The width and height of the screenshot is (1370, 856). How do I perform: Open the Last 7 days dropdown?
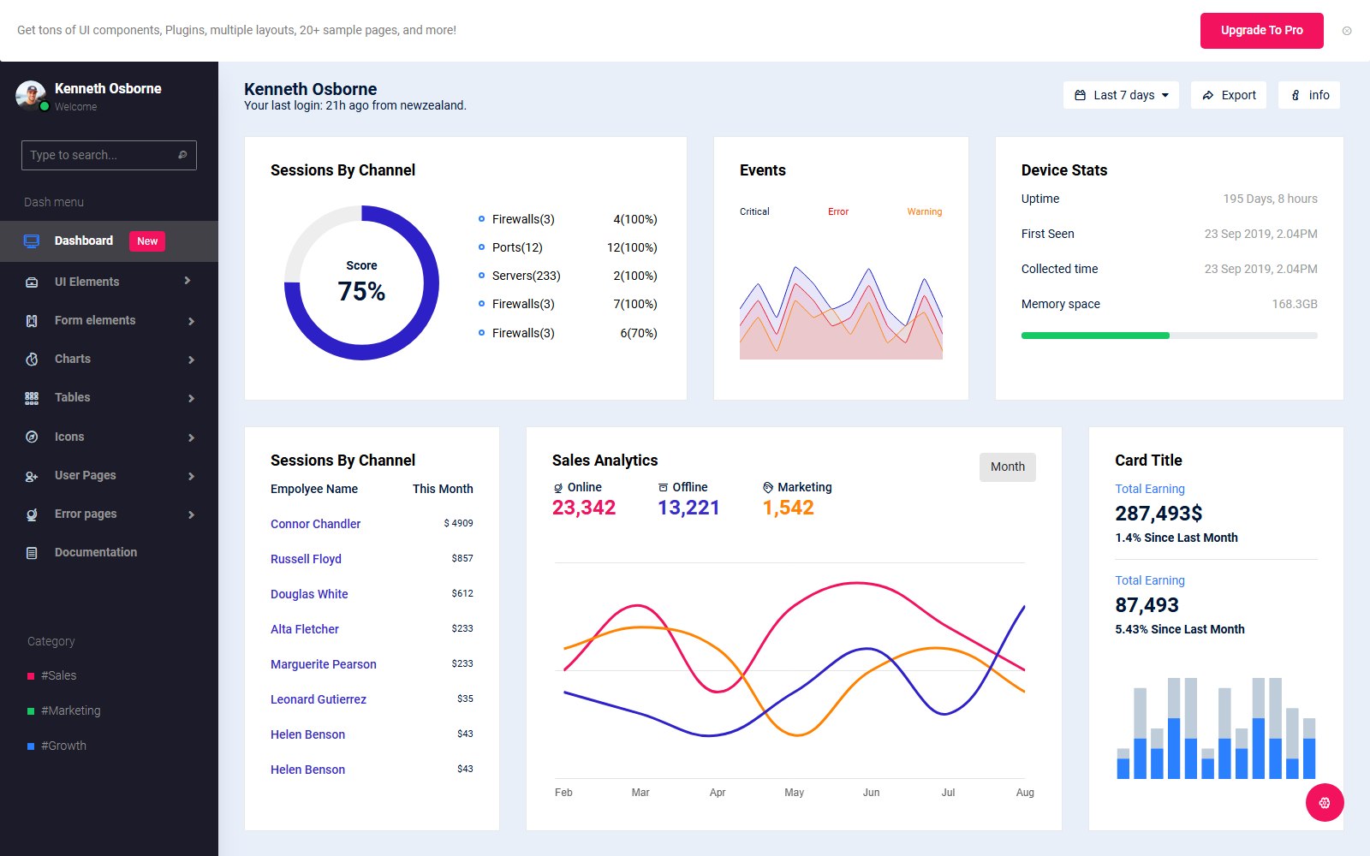coord(1121,95)
